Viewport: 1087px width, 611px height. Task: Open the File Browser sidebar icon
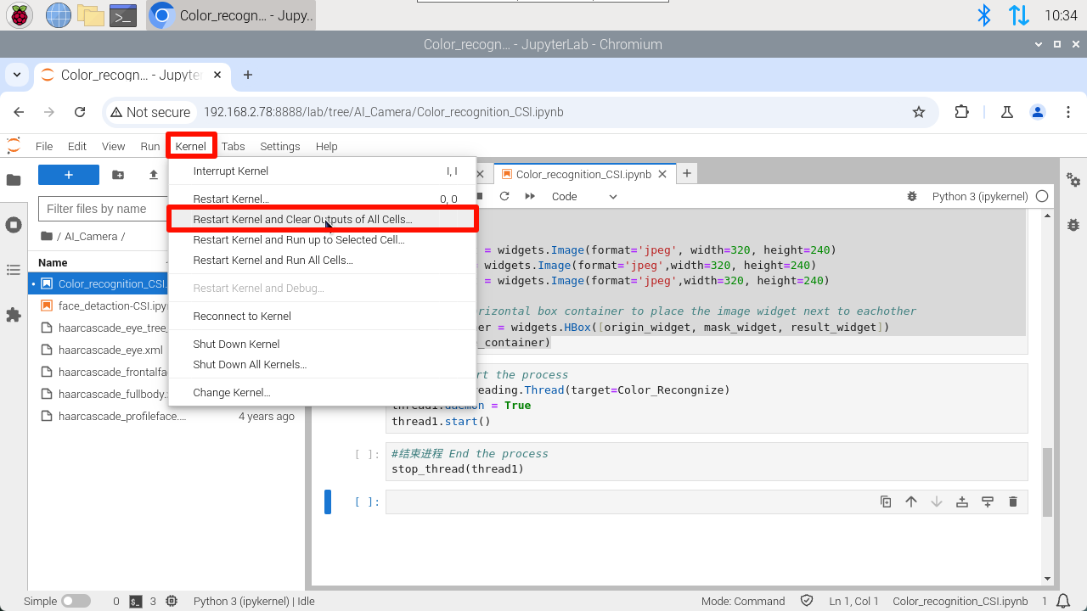click(14, 180)
